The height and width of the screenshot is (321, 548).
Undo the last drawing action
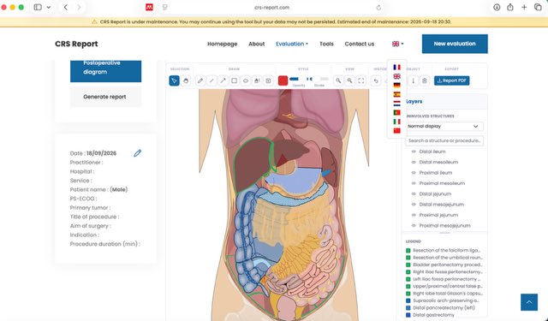376,80
